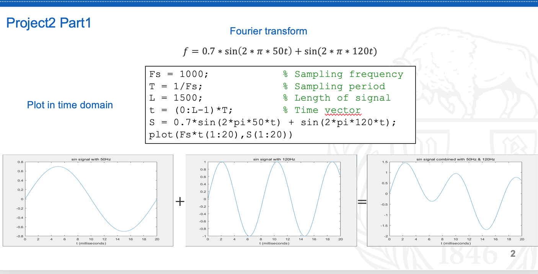Click the page number "2"

(512, 253)
